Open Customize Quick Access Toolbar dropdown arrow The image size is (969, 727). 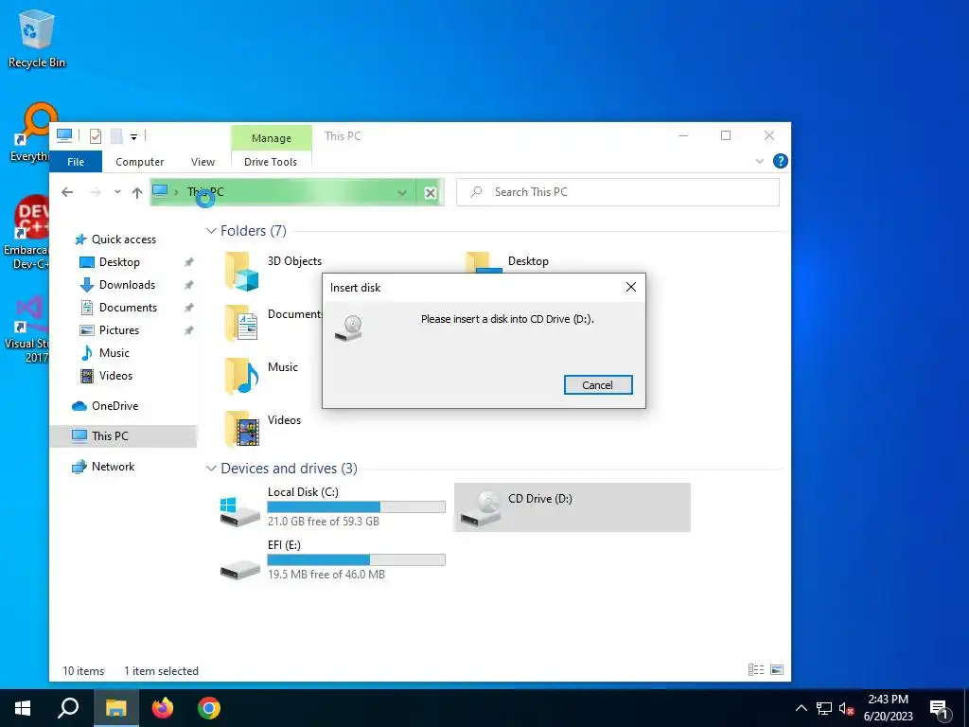133,136
